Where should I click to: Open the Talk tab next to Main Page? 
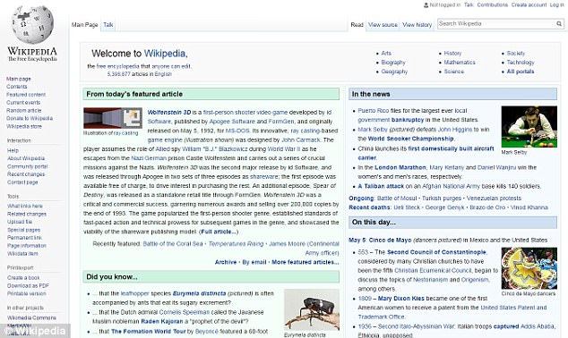[x=108, y=24]
